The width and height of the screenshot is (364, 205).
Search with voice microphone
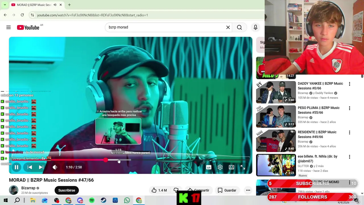point(255,27)
